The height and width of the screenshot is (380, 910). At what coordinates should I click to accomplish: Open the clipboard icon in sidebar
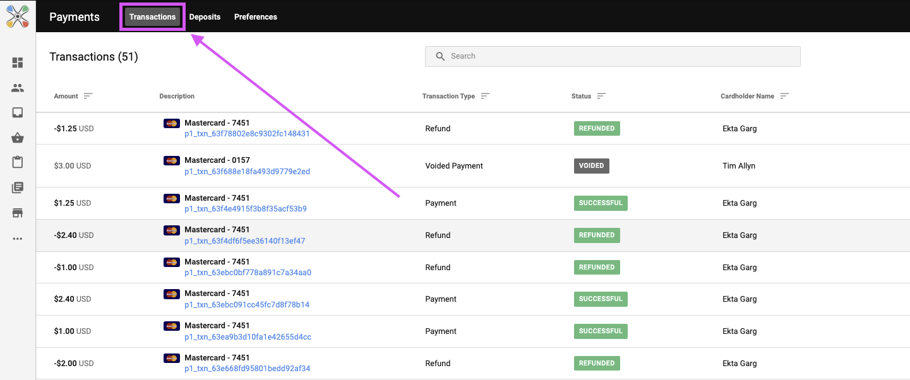[18, 162]
